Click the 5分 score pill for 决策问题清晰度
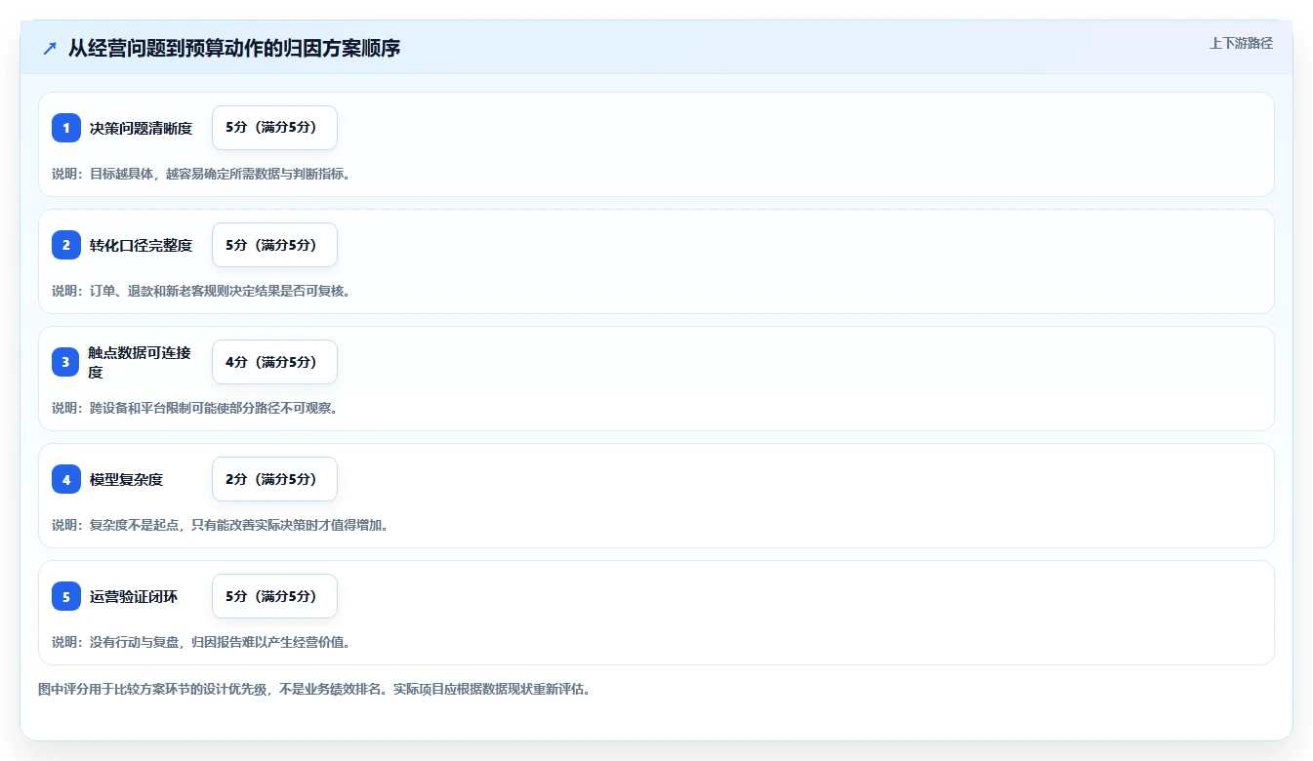This screenshot has height=761, width=1313. [x=274, y=128]
